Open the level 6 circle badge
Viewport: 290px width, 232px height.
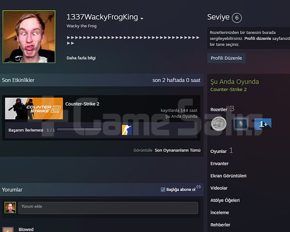pos(237,18)
